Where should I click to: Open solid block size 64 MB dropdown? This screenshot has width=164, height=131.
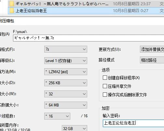click(x=66, y=105)
